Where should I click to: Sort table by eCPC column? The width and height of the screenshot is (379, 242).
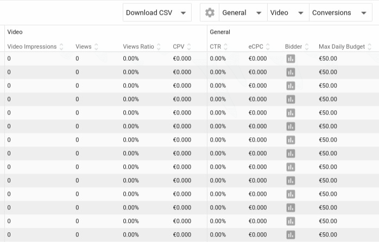coord(268,47)
